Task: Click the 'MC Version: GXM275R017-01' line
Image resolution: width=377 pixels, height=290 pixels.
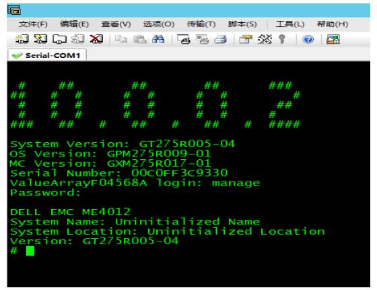Action: (x=110, y=163)
